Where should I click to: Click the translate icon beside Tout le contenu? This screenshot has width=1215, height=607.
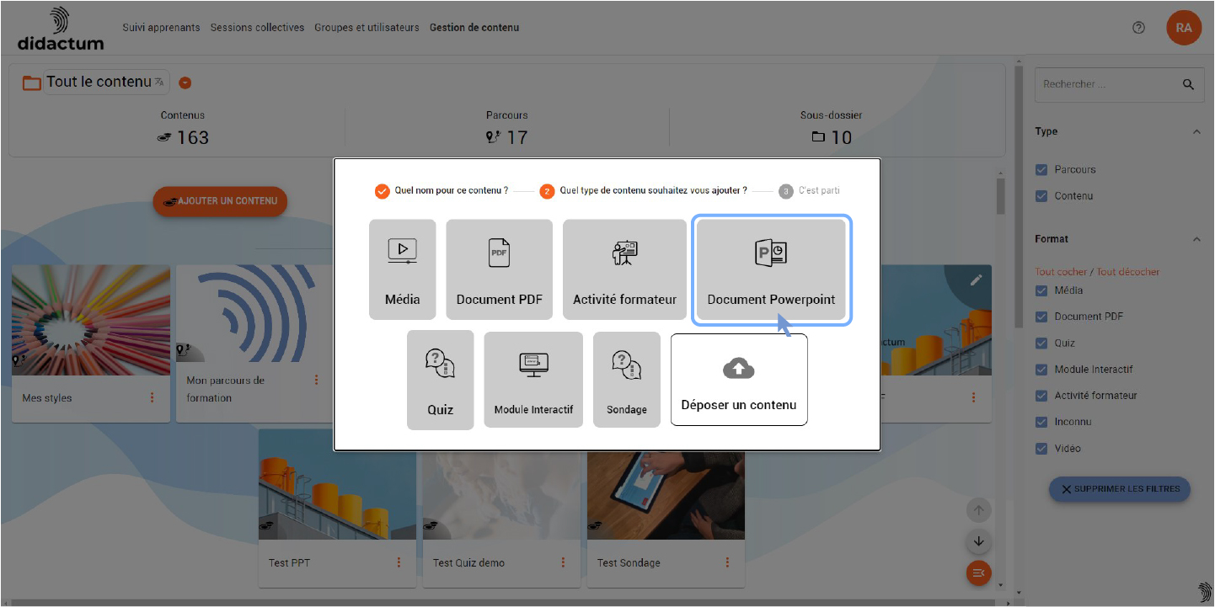[159, 82]
